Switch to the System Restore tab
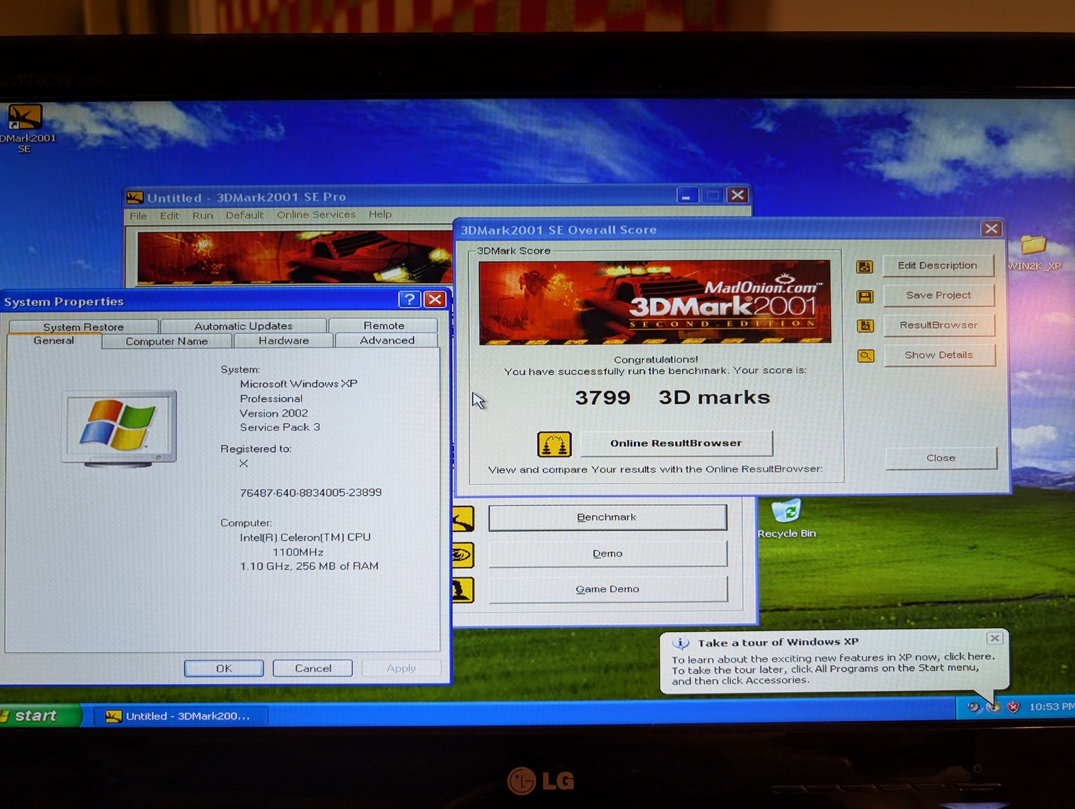Image resolution: width=1075 pixels, height=809 pixels. [x=83, y=327]
